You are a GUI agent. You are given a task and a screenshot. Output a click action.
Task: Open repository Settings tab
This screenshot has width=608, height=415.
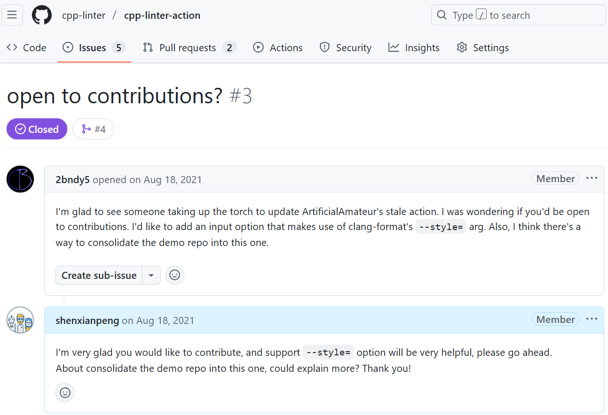pos(482,48)
